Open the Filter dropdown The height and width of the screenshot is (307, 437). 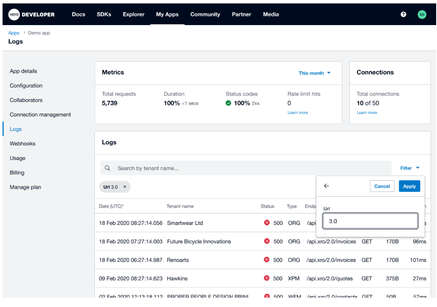tap(410, 168)
